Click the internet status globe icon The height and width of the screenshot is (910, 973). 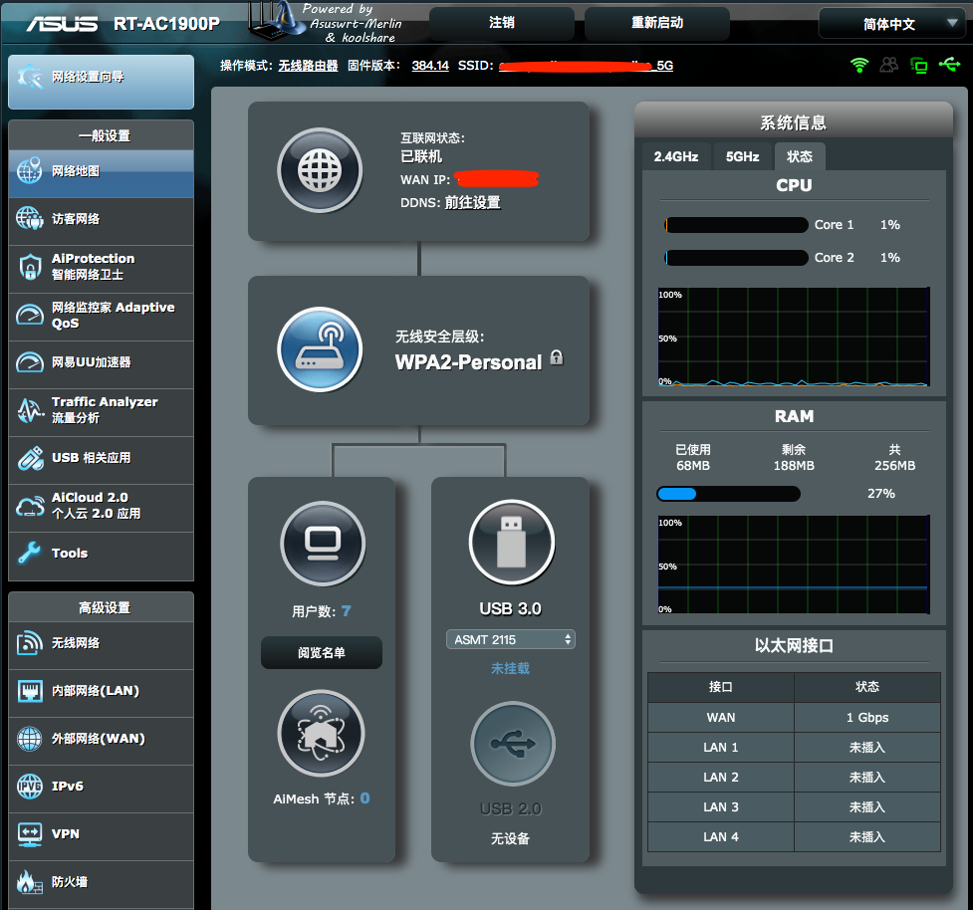[319, 170]
